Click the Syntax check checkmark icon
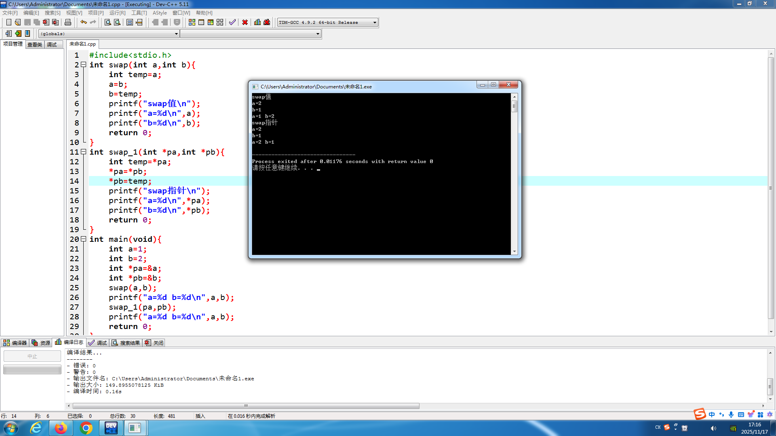776x436 pixels. pyautogui.click(x=232, y=22)
